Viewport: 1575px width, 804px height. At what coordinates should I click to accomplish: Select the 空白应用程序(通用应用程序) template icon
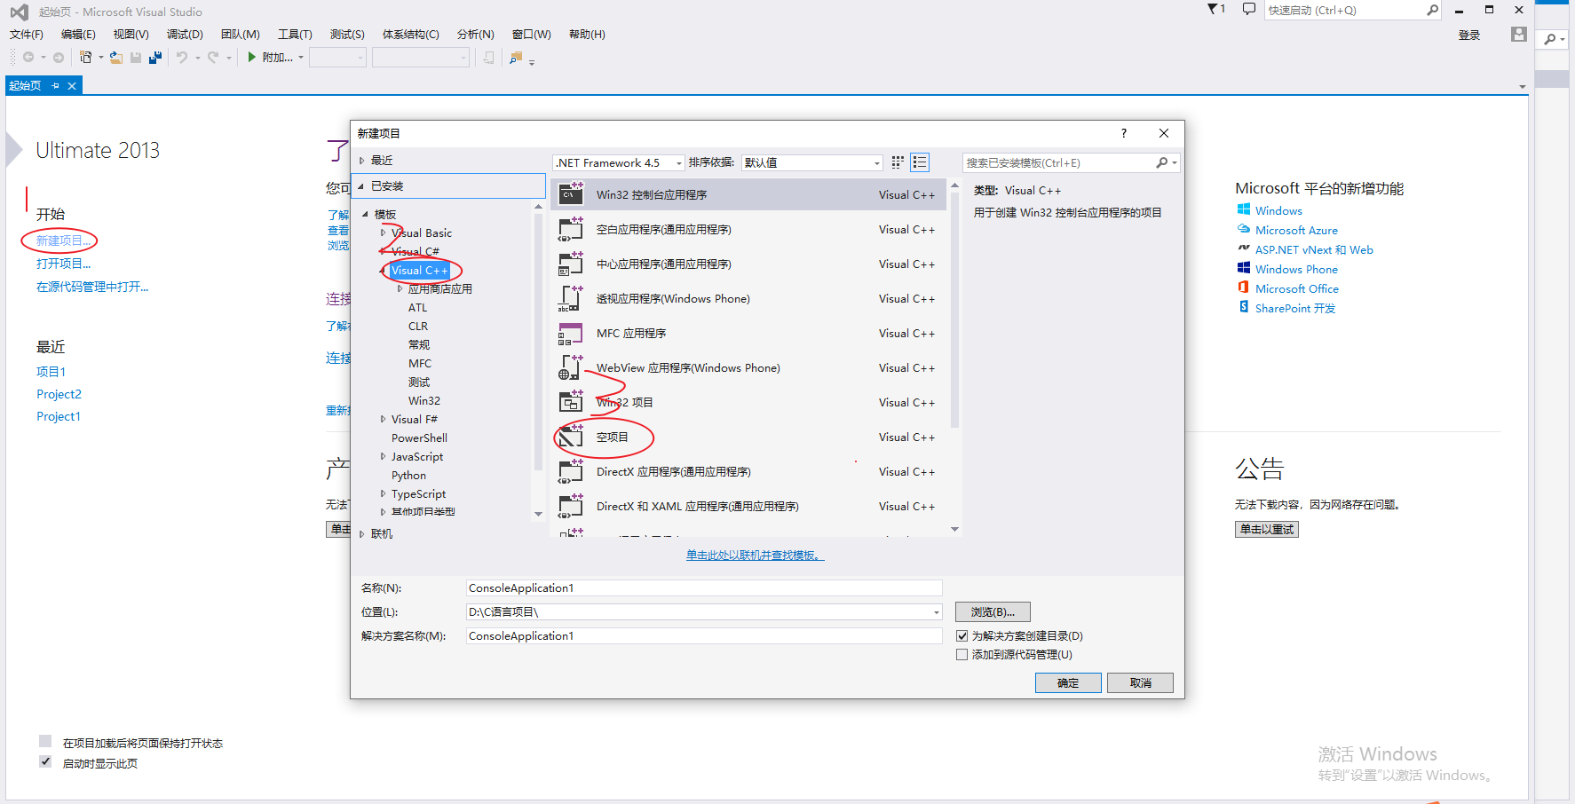pyautogui.click(x=571, y=229)
